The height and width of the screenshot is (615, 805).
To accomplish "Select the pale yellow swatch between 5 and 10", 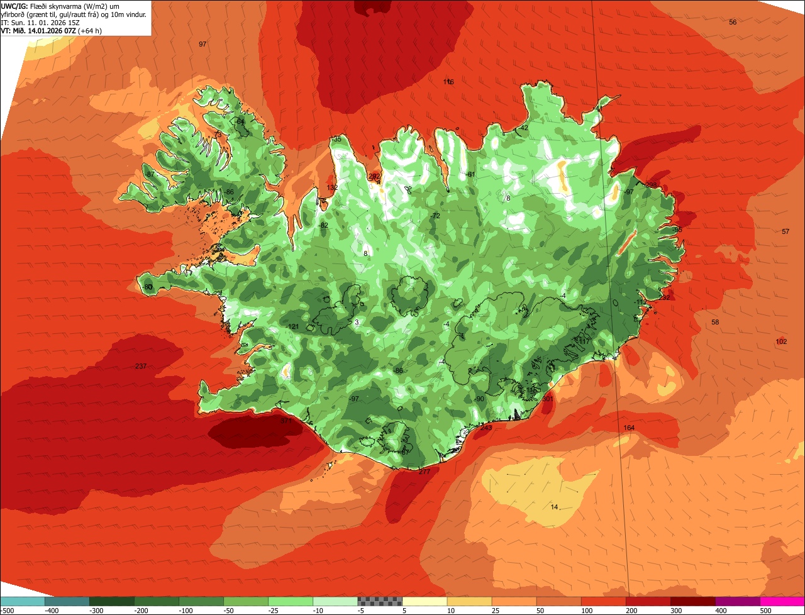I will 425,601.
